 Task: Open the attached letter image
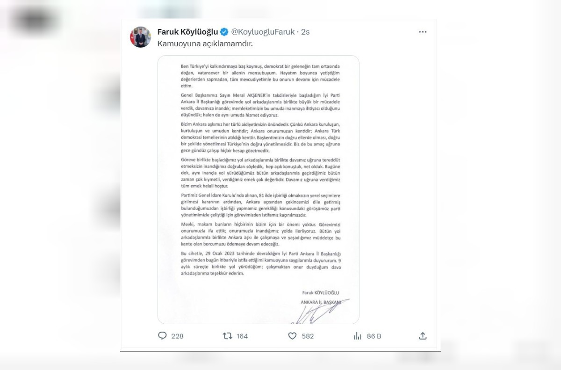pos(259,189)
